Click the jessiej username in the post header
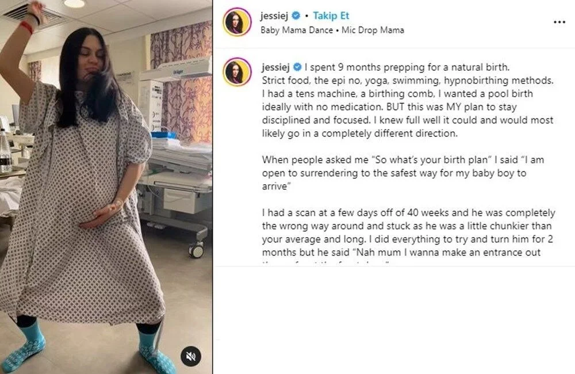Viewport: 575px width, 374px height. point(274,16)
